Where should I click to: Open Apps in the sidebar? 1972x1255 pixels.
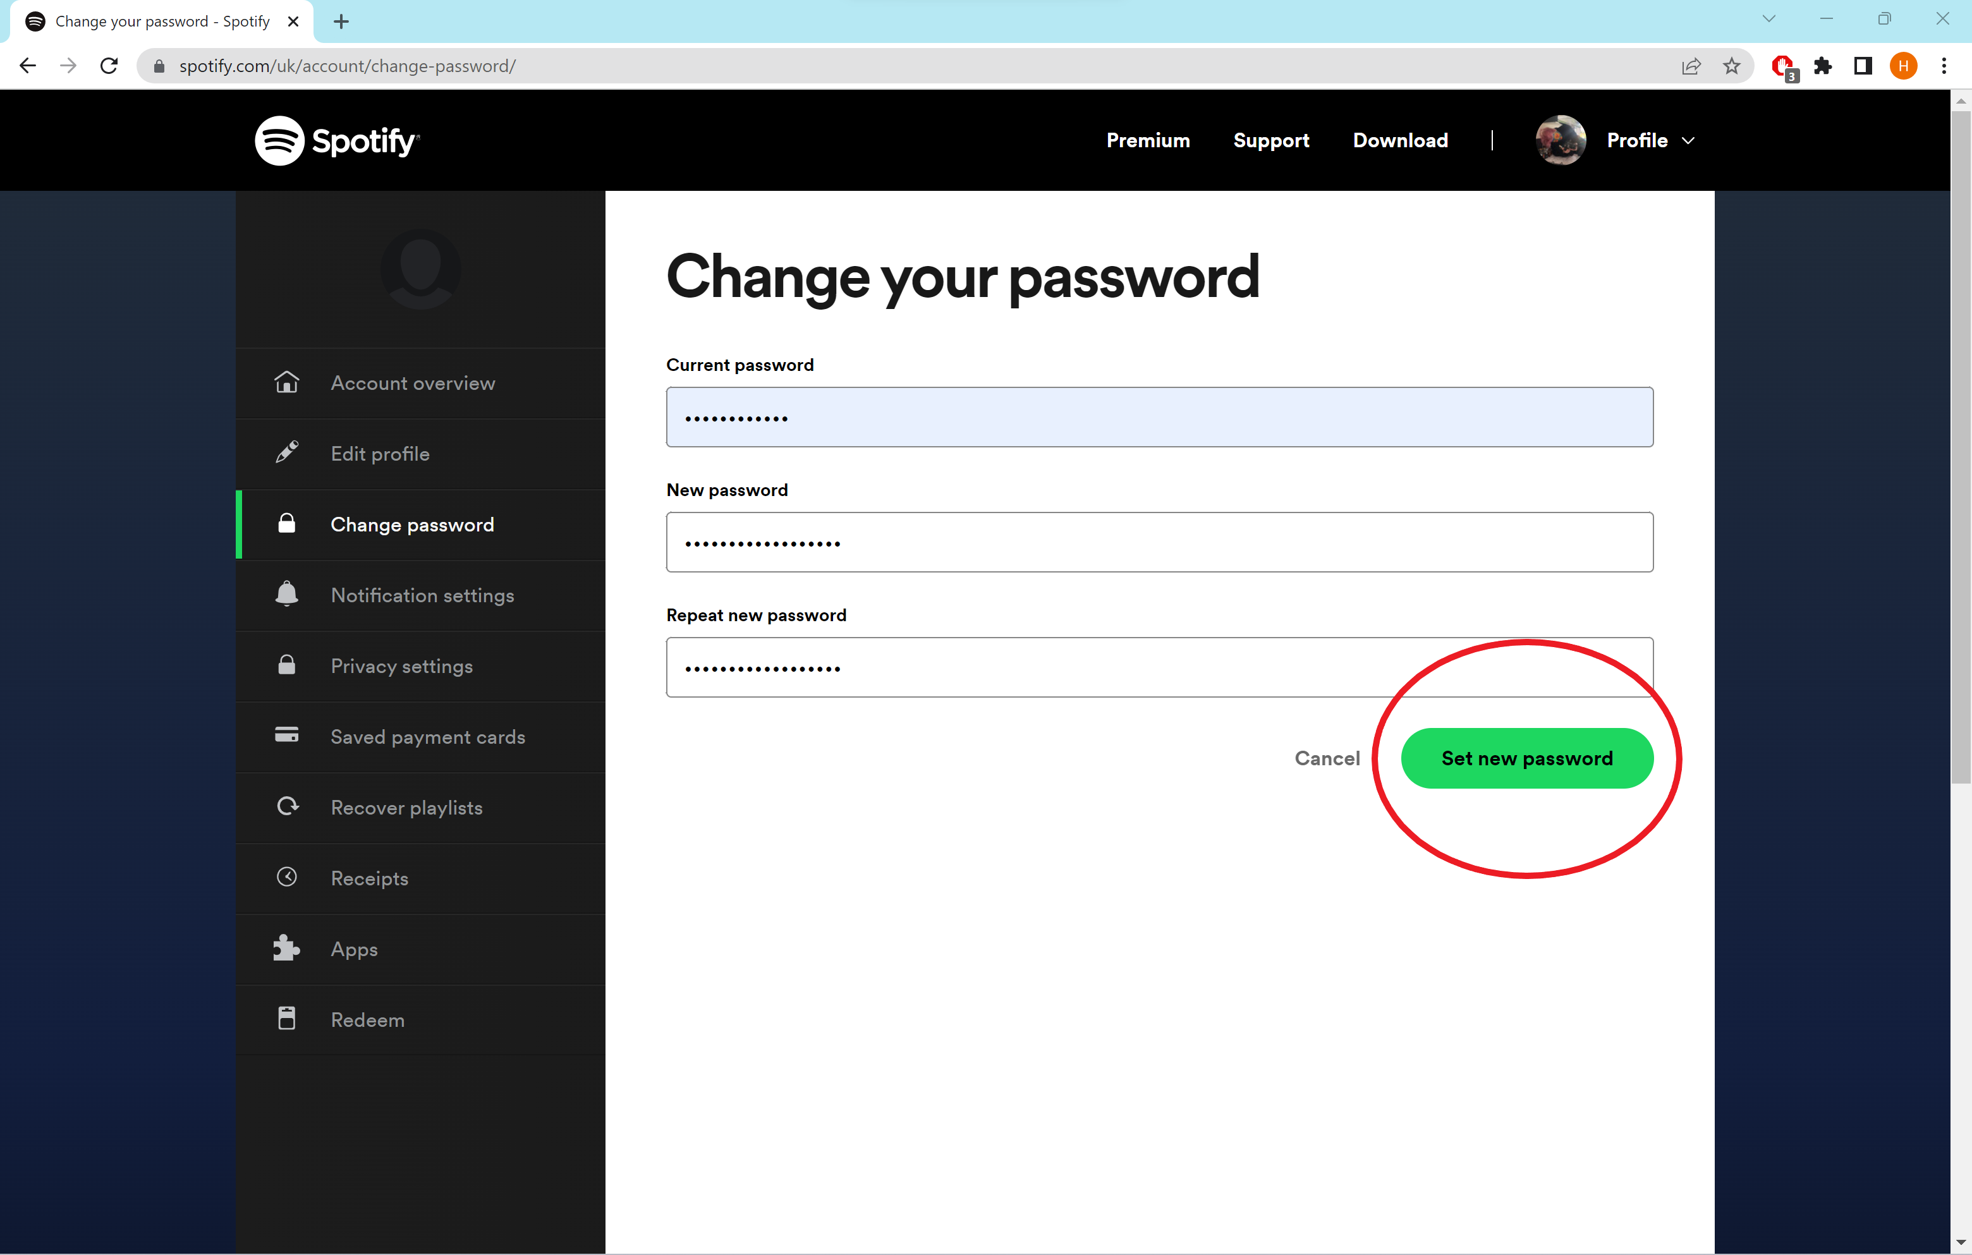point(421,949)
